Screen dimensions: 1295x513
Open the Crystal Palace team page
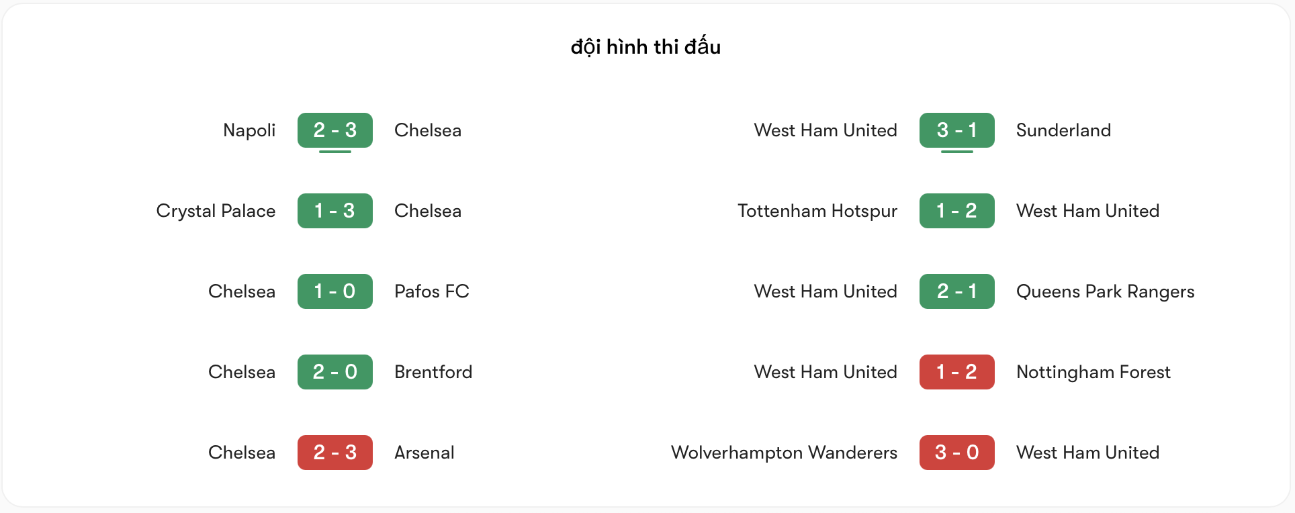[216, 211]
